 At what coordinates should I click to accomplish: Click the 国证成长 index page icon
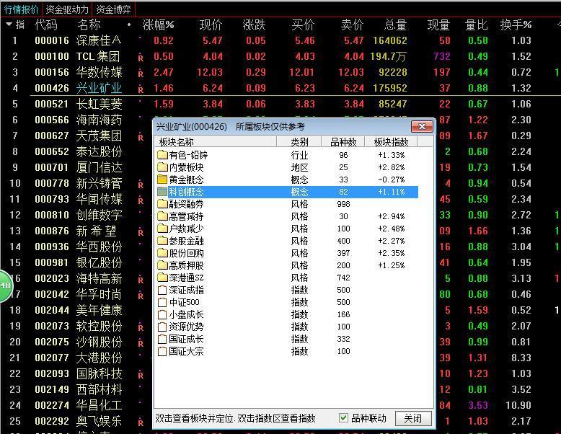click(162, 339)
